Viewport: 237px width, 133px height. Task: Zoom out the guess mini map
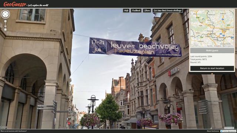tap(192, 14)
